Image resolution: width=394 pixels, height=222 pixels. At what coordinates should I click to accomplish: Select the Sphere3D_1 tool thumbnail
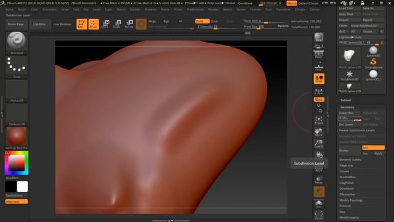click(374, 75)
